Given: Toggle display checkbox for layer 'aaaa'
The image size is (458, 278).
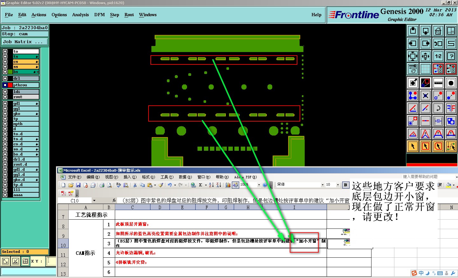Looking at the screenshot, I should [5, 195].
